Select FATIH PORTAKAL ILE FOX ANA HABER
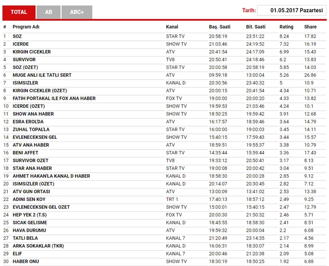329x266 pixels. [54, 98]
